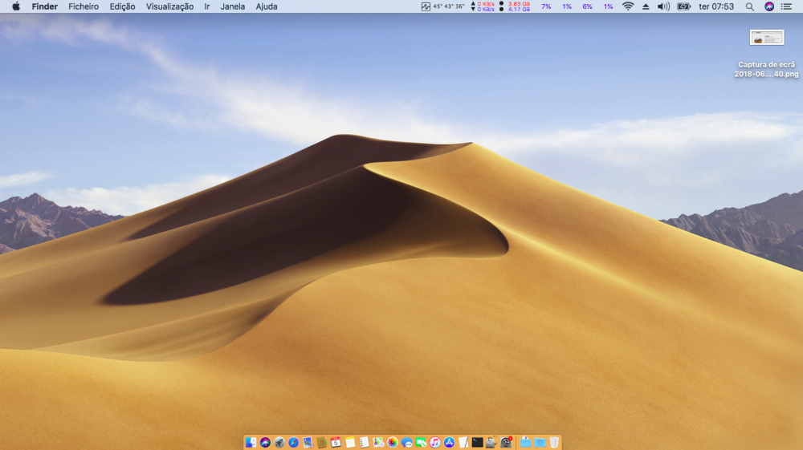Open the volume control menu
This screenshot has width=803, height=450.
(x=664, y=6)
